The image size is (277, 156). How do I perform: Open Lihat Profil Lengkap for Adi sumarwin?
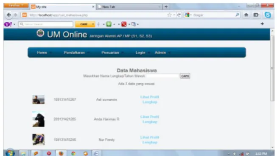coord(150,99)
